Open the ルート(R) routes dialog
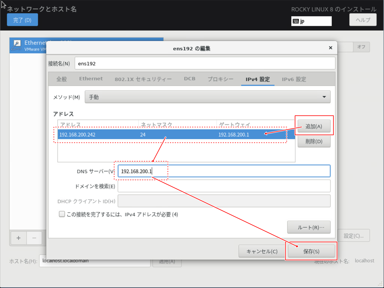 (x=309, y=227)
